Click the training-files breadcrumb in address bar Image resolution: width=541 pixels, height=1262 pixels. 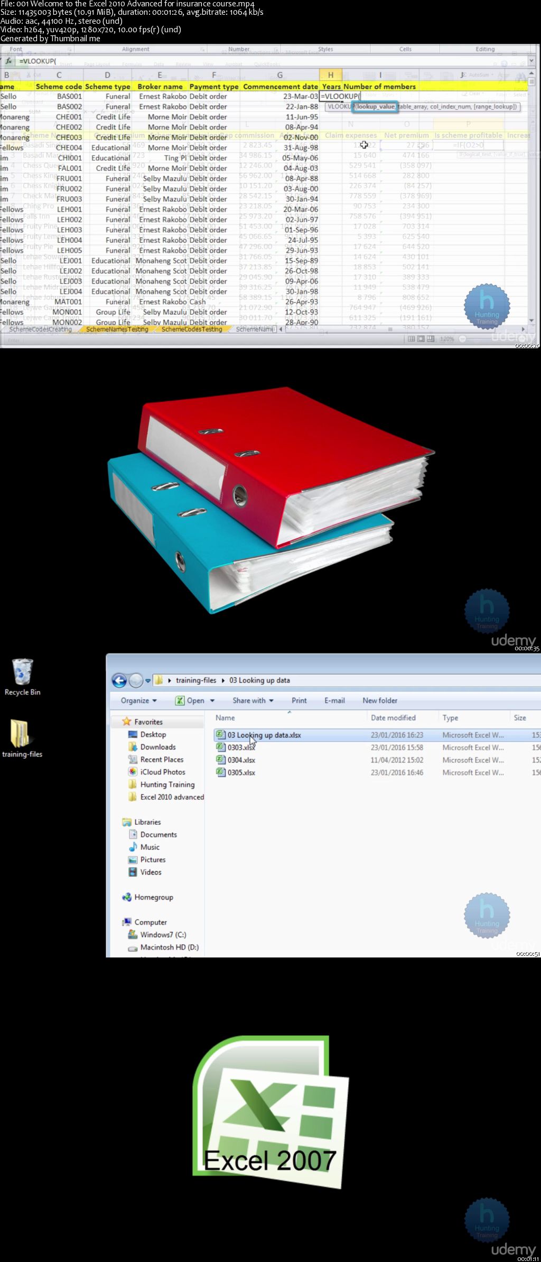tap(196, 680)
